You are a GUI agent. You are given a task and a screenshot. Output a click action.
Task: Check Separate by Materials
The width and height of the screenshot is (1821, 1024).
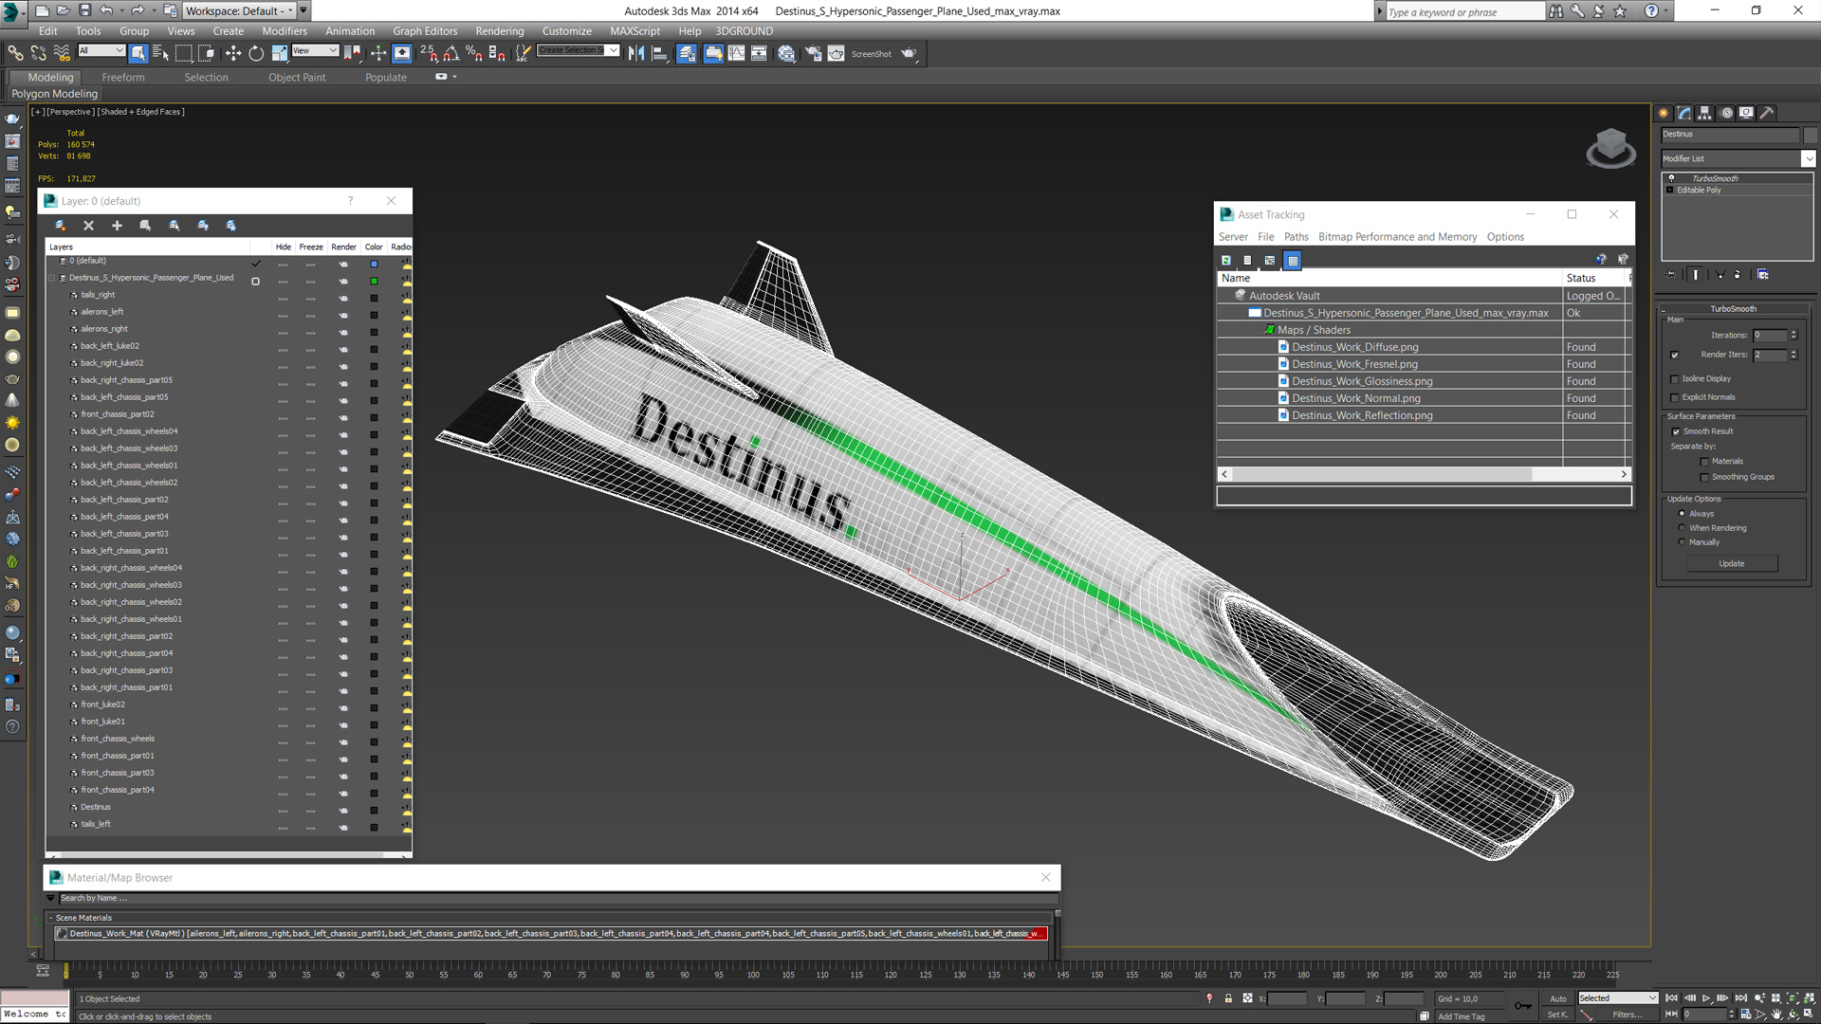click(1704, 462)
